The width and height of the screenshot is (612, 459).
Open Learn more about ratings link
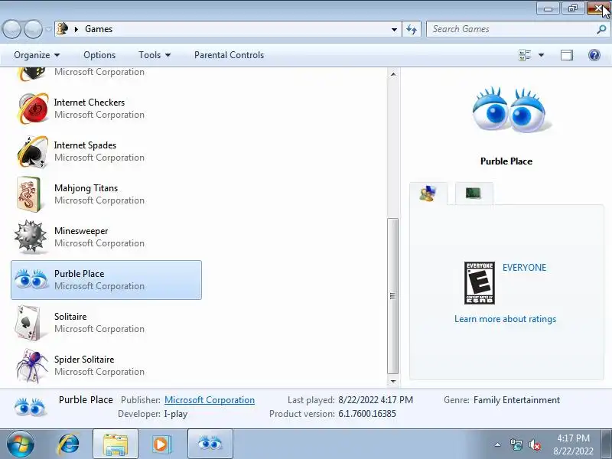pyautogui.click(x=505, y=319)
